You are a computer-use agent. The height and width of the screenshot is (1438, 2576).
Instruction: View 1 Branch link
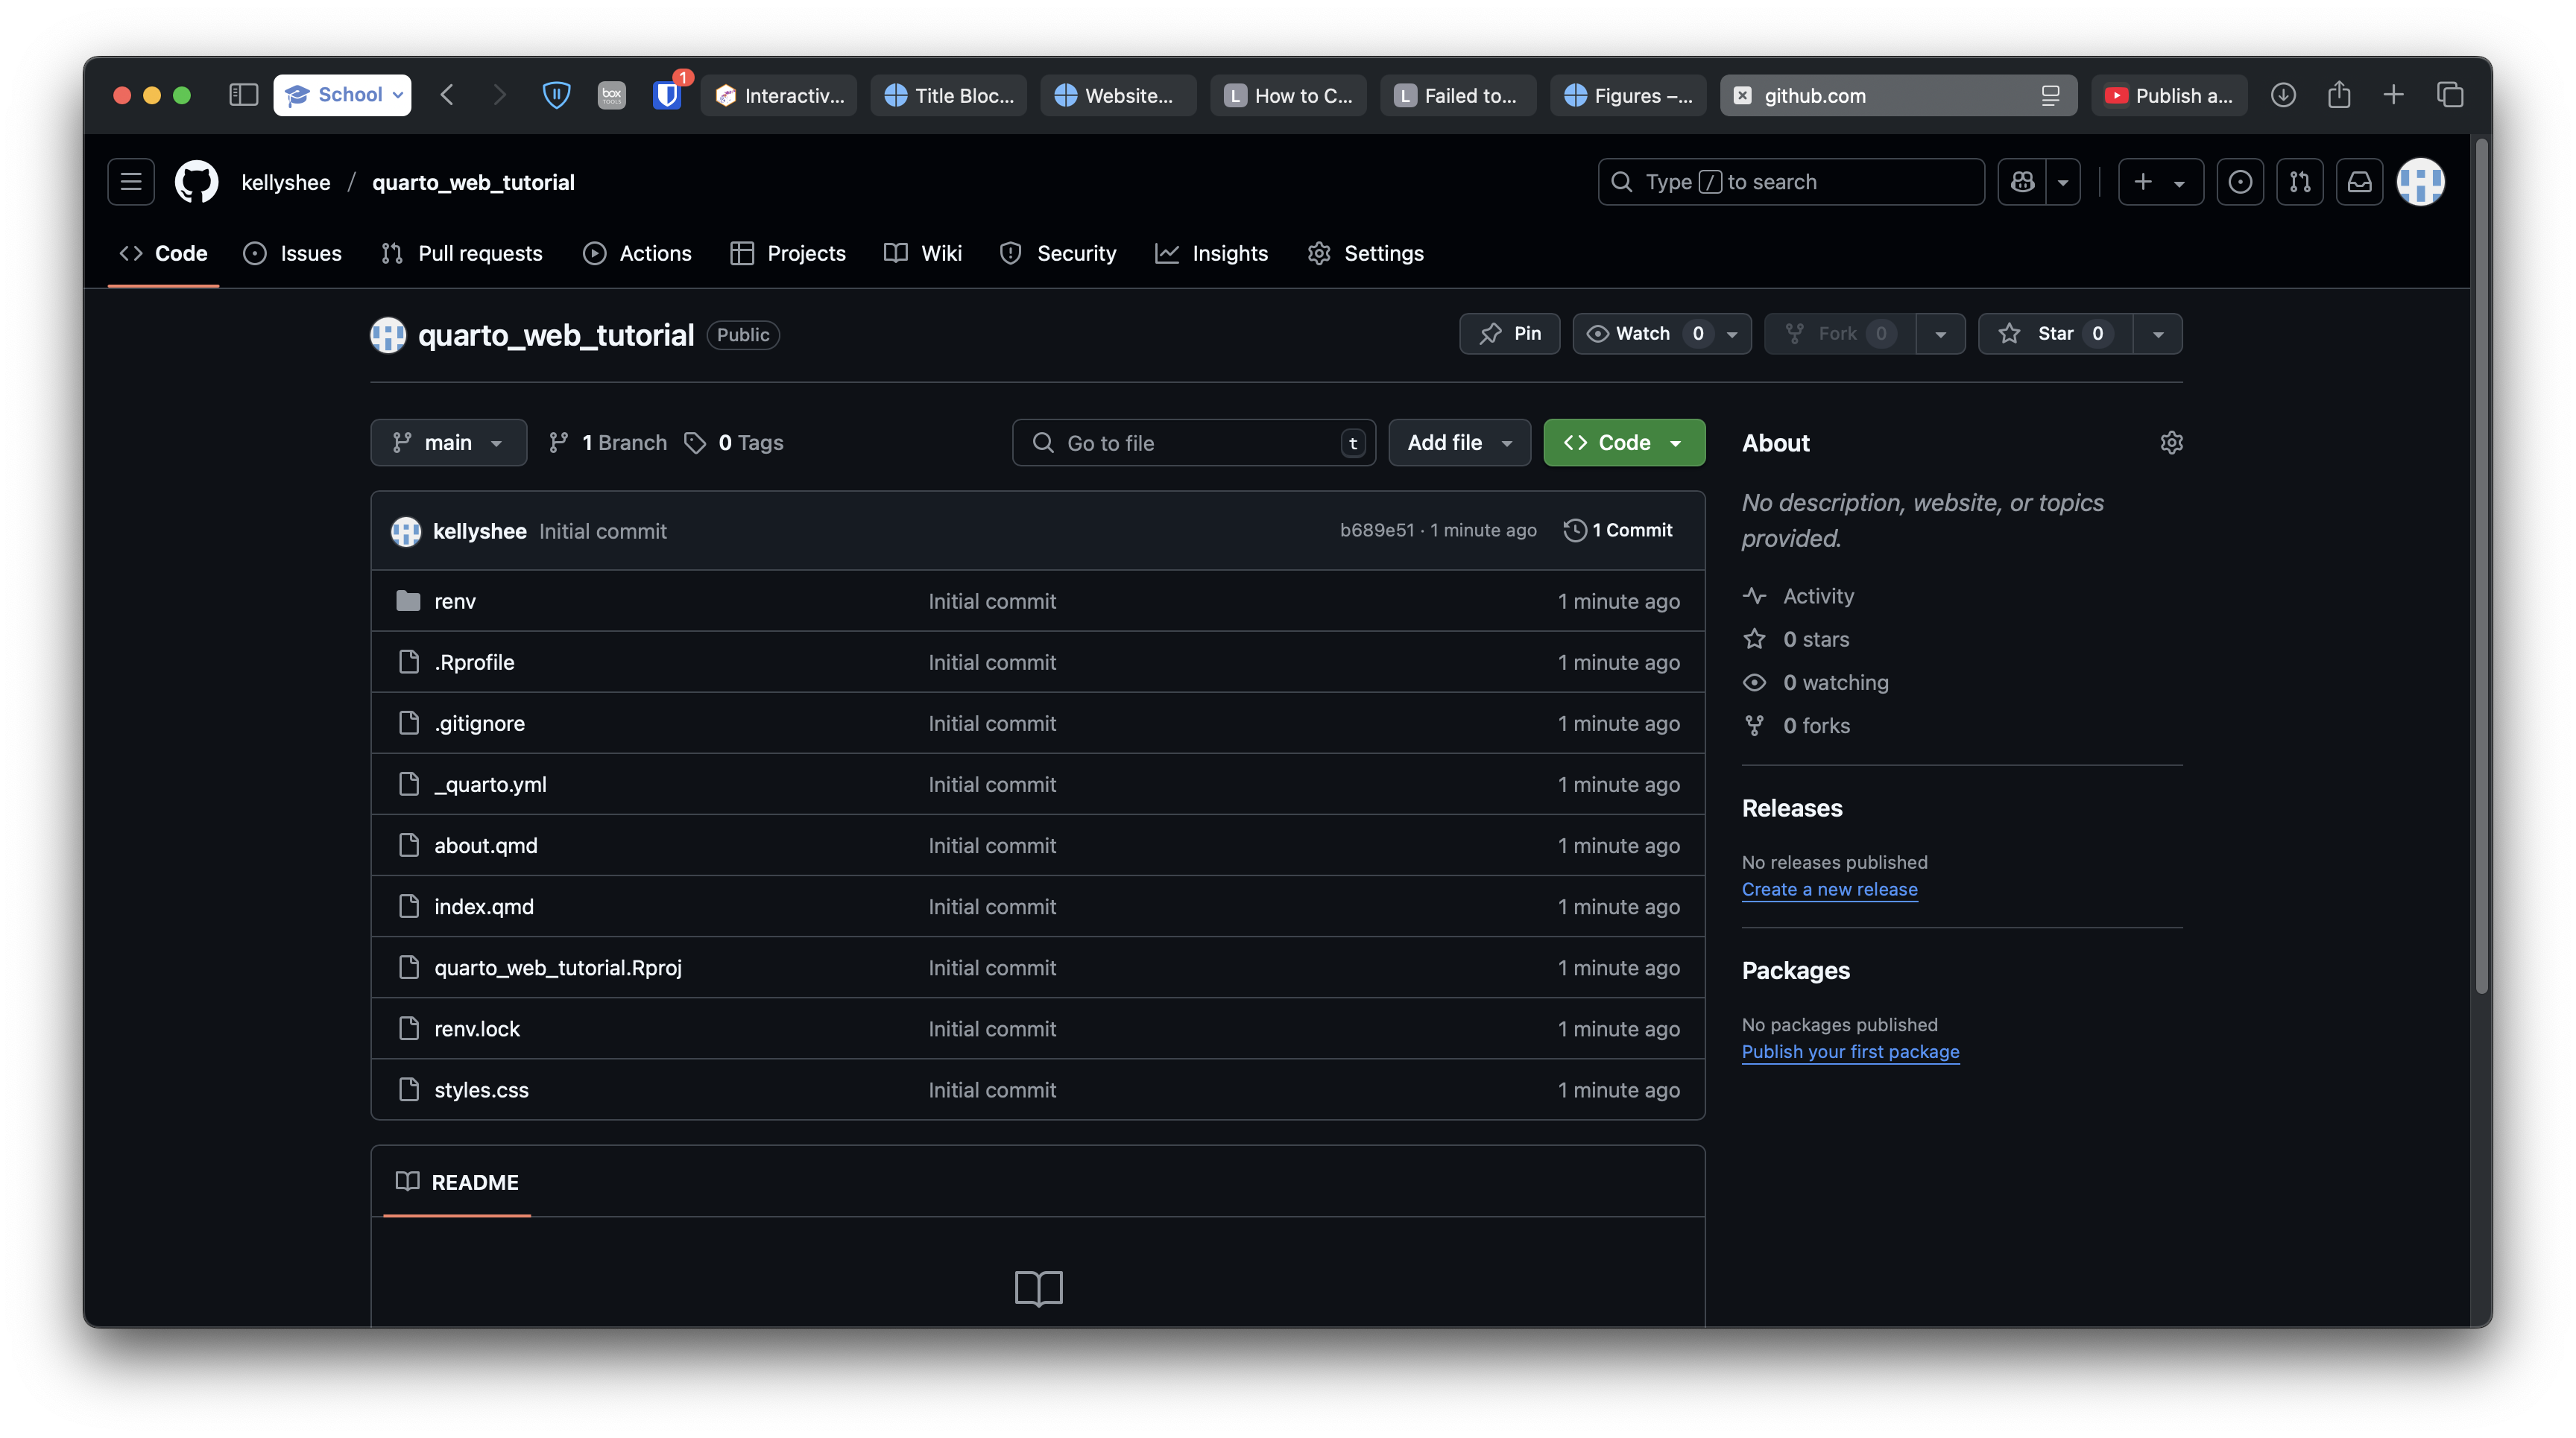[607, 443]
